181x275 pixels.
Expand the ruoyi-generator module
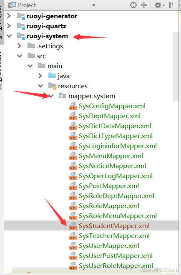9,16
